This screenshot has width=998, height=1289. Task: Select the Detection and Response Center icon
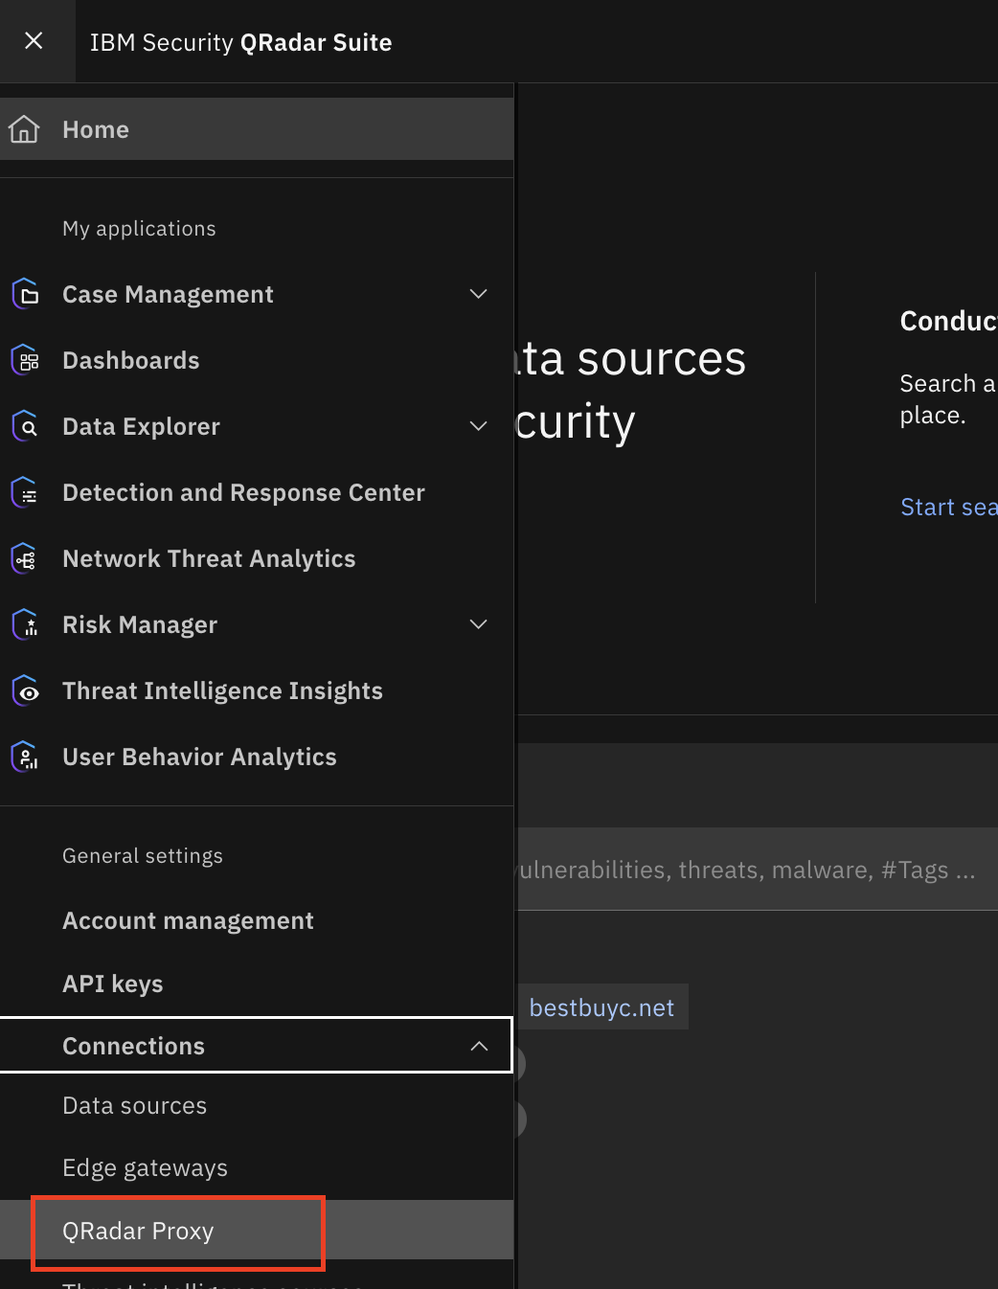(x=24, y=492)
